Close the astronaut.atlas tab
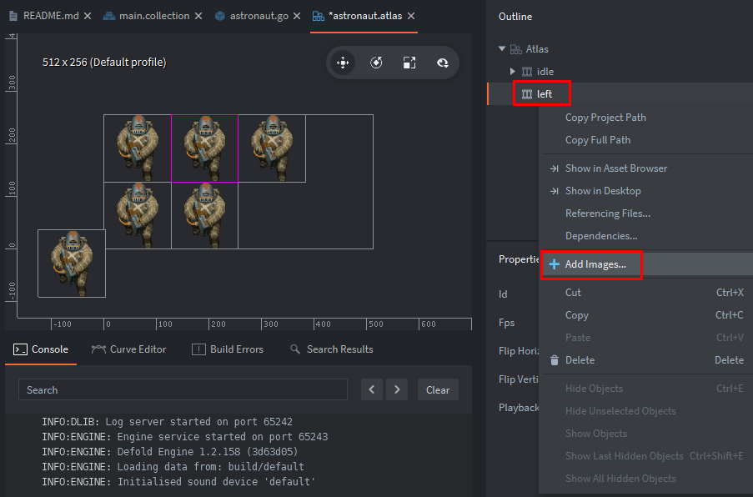The width and height of the screenshot is (753, 497). (x=411, y=17)
